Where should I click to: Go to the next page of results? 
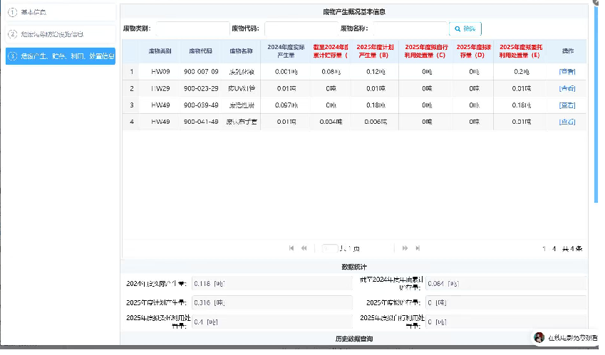(x=405, y=248)
